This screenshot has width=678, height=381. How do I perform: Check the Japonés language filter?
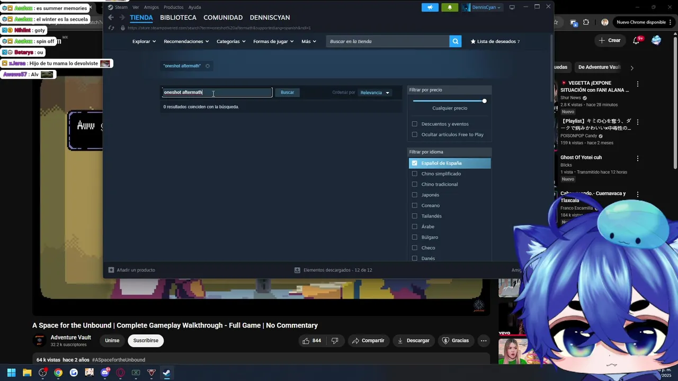[415, 195]
